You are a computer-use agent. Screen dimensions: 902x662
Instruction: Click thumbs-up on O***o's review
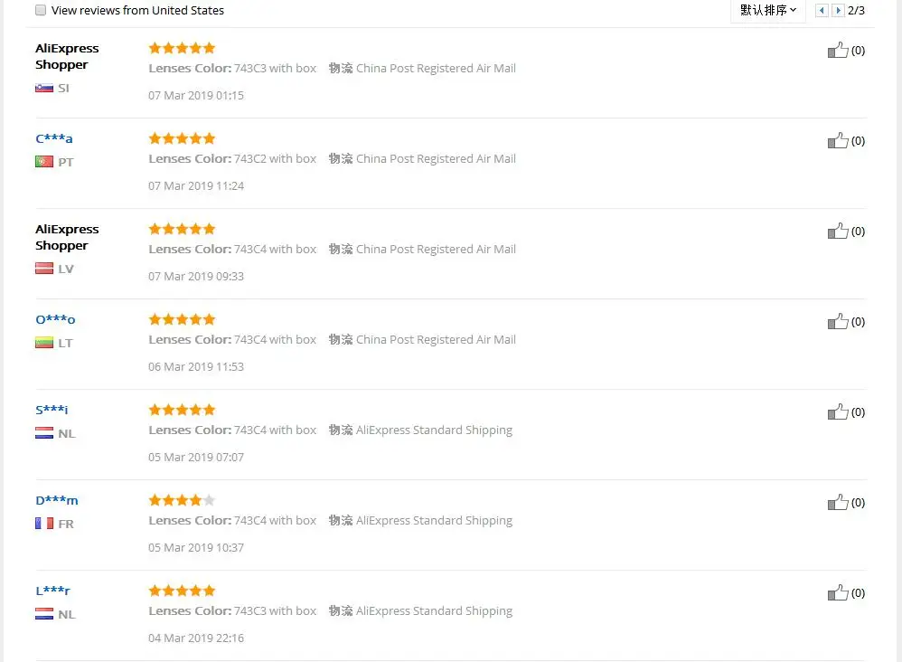tap(838, 321)
